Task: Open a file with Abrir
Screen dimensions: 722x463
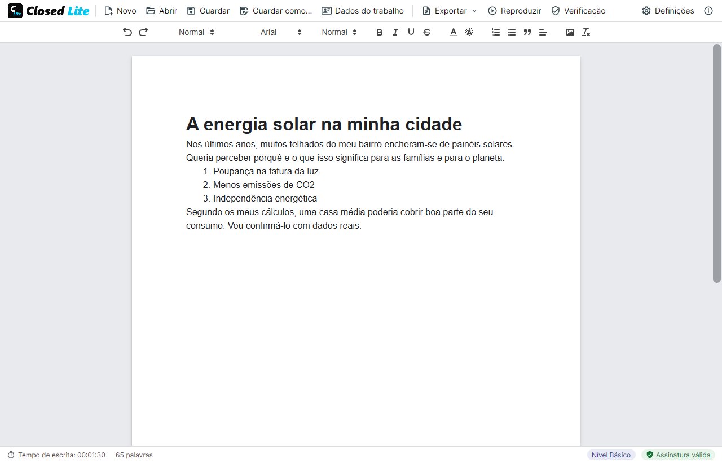Action: 161,11
